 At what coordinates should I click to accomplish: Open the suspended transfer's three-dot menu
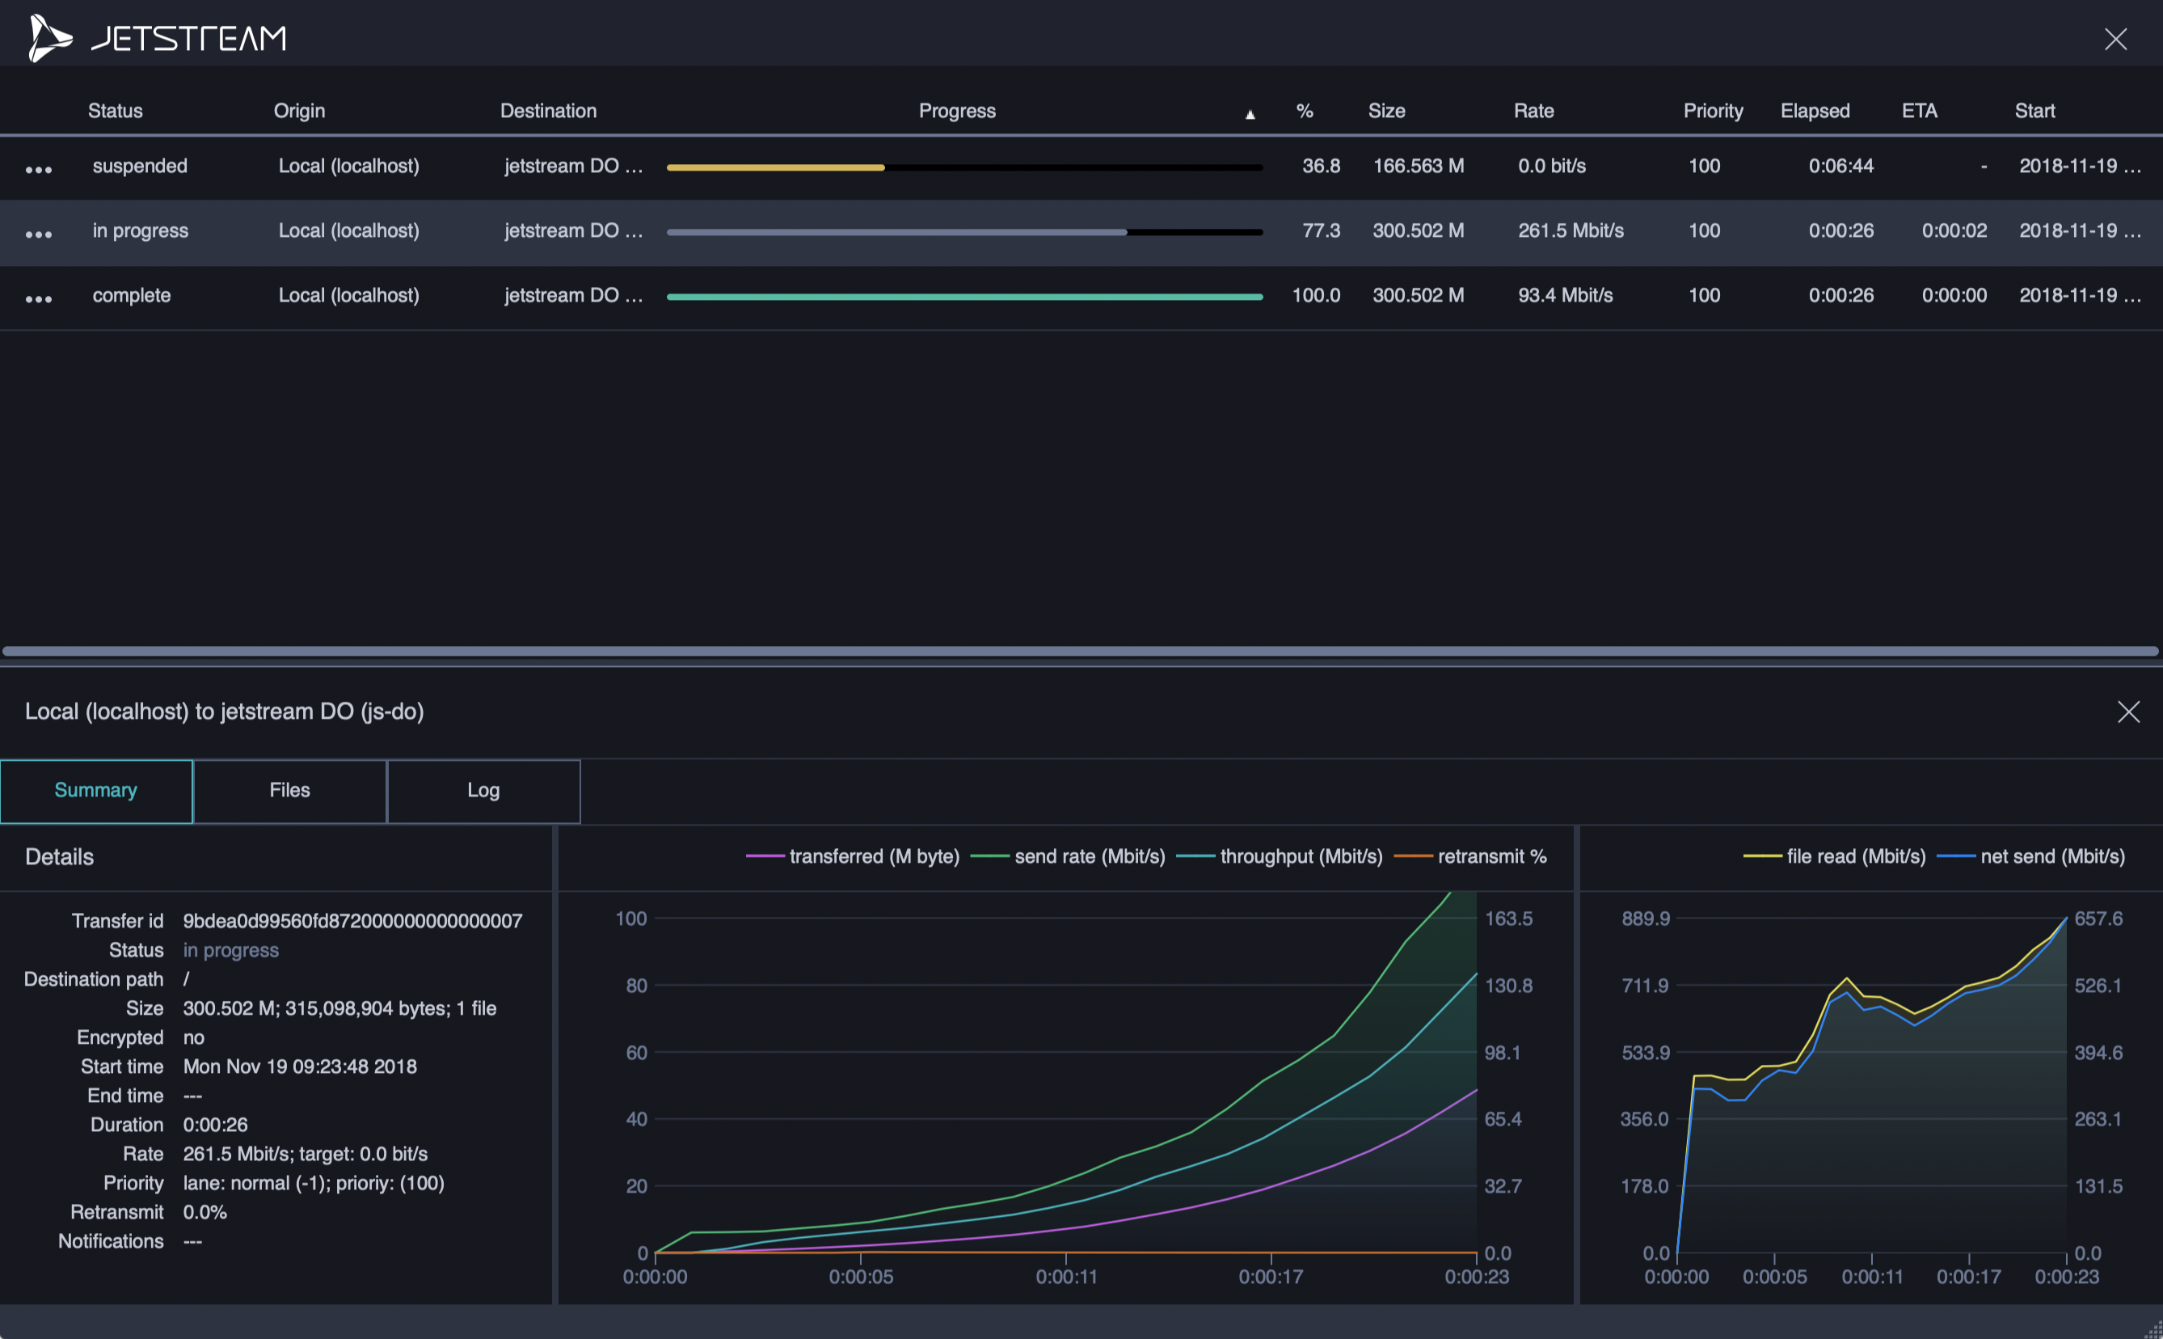38,169
